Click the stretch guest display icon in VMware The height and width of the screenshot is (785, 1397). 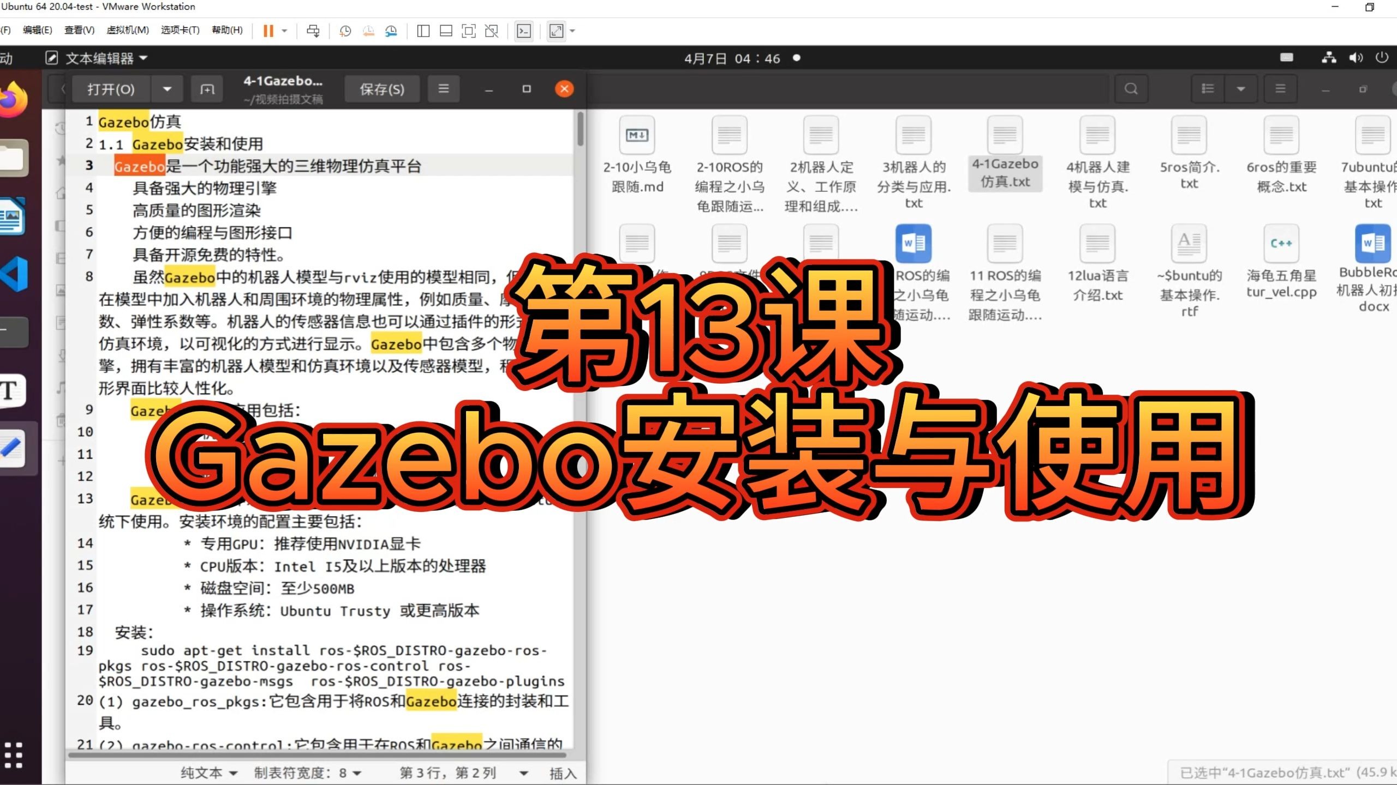[x=556, y=31]
